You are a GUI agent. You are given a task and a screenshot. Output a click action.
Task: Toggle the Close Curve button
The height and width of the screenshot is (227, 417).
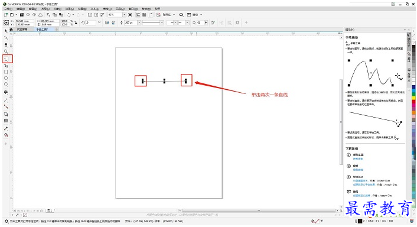click(x=213, y=22)
